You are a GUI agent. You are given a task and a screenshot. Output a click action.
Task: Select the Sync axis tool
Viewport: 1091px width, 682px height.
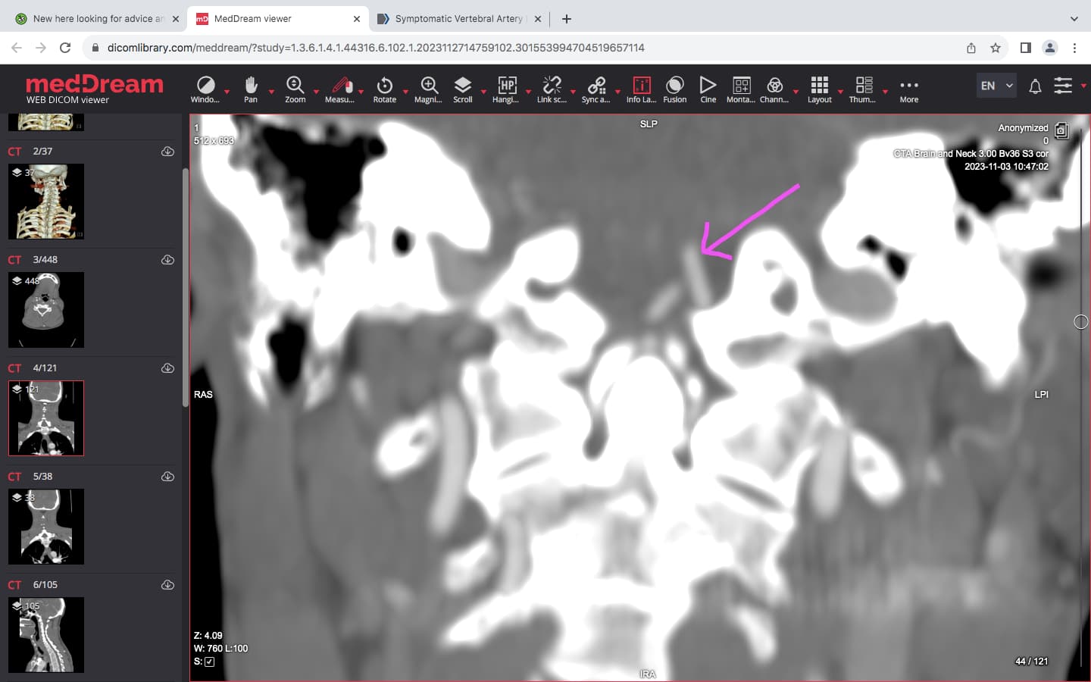(596, 89)
